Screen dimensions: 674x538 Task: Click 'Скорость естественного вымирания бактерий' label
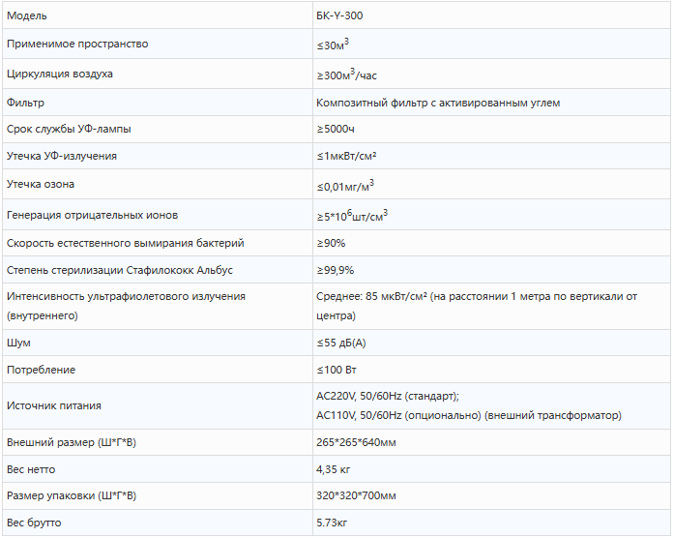[125, 243]
